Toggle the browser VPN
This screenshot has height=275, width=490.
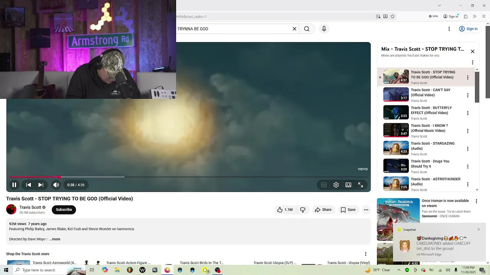433,16
